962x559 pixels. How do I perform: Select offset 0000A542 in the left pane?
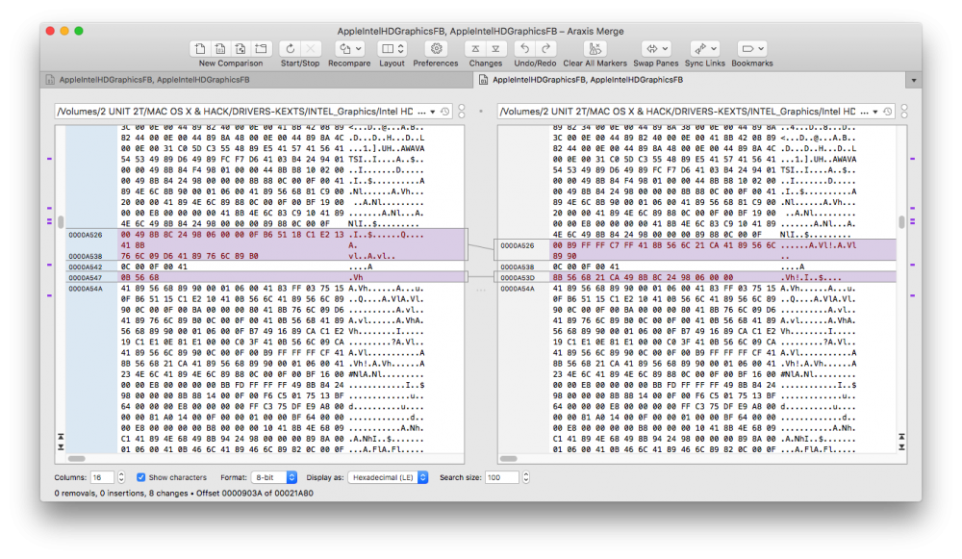tap(86, 267)
